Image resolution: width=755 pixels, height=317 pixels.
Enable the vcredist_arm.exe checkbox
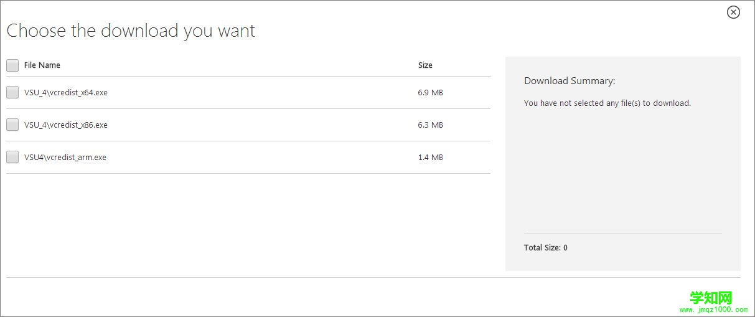point(12,158)
